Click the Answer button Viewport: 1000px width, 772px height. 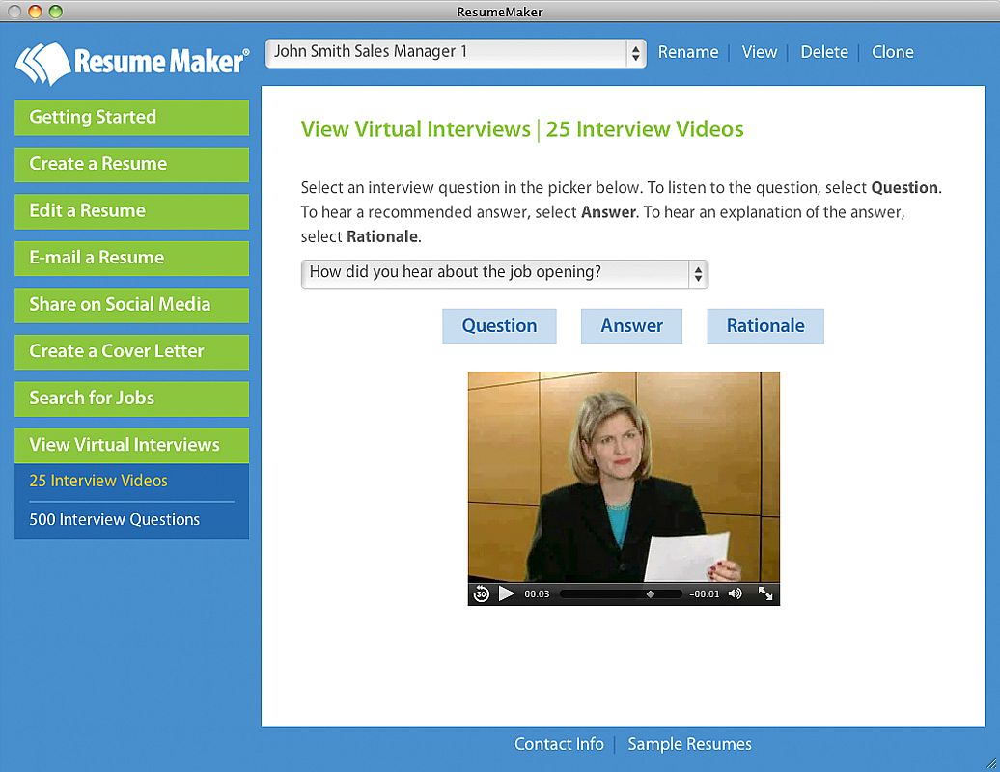631,326
